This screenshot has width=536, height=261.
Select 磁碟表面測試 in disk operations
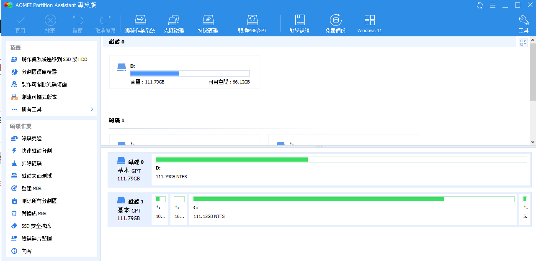(x=36, y=176)
